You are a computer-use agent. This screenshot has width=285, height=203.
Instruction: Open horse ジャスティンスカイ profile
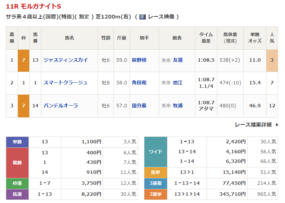pyautogui.click(x=66, y=60)
